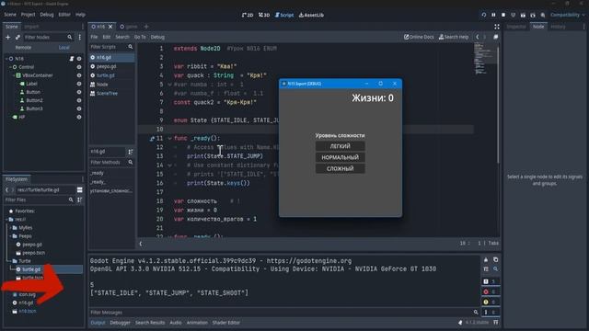Open the AssetLib workspace
The width and height of the screenshot is (589, 331).
coord(311,15)
